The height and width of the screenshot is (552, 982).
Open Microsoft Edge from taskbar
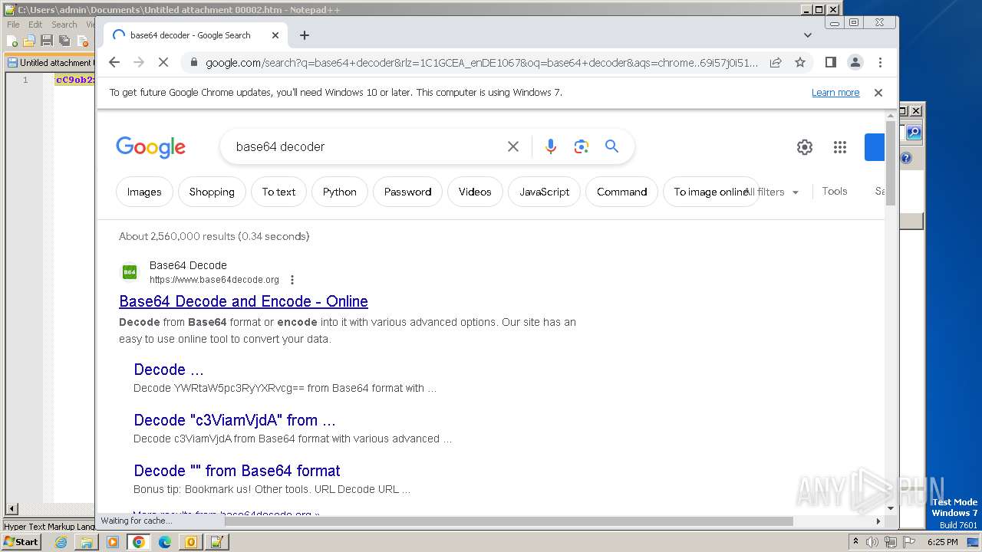tap(164, 542)
